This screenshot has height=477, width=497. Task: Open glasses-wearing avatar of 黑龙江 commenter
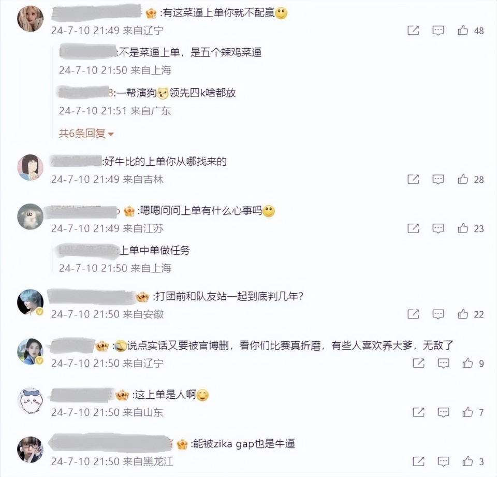tap(30, 450)
